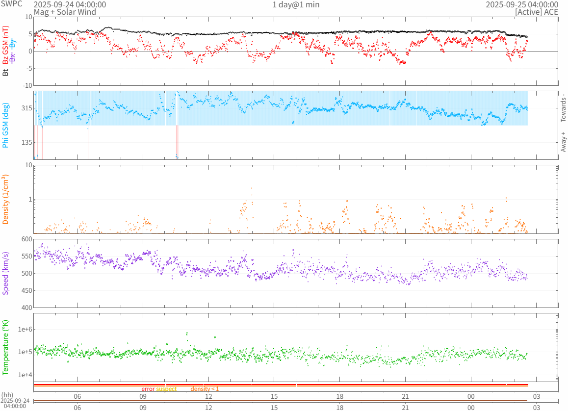
Task: Toggle the Bt series legend label
Action: (x=6, y=72)
